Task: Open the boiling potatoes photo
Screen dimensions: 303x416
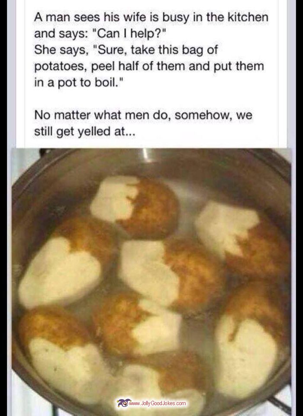Action: click(151, 282)
